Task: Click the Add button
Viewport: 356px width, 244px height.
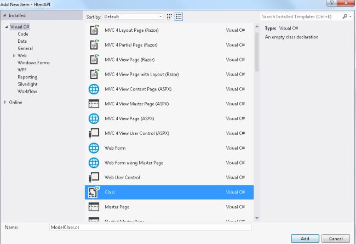Action: coord(305,239)
